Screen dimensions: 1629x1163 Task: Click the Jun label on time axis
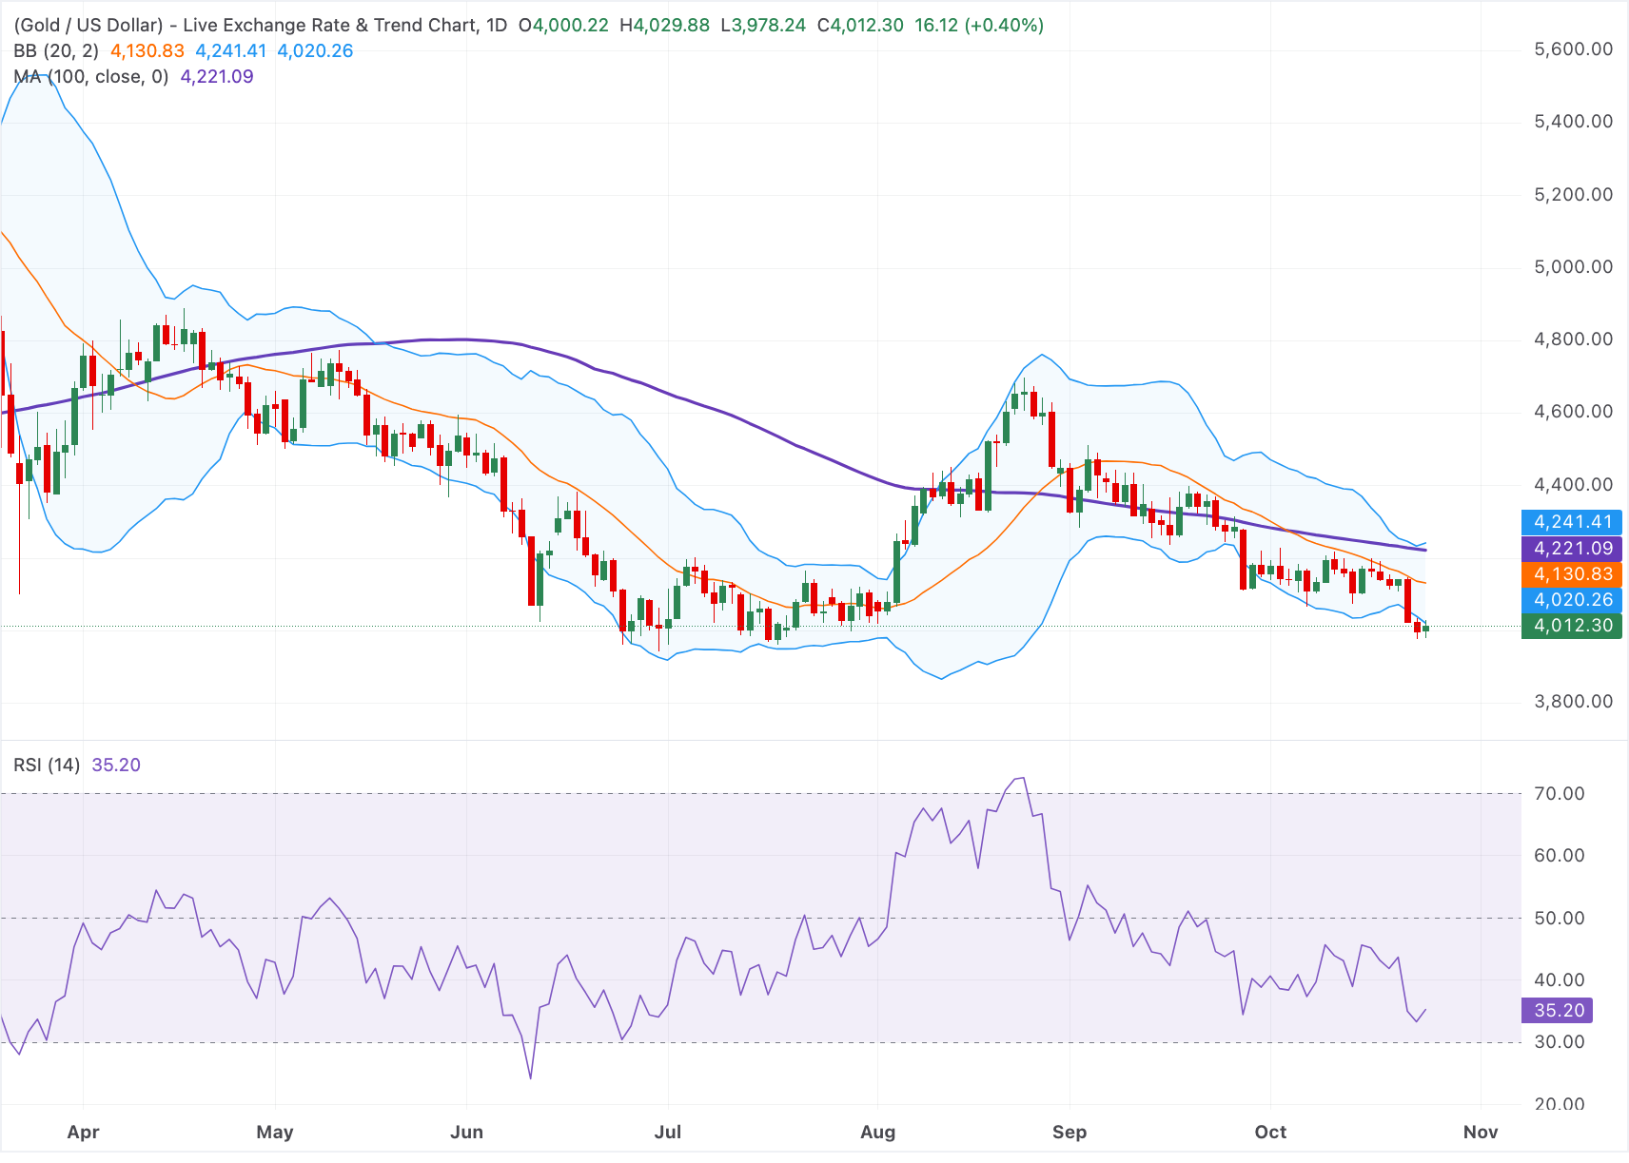(467, 1132)
